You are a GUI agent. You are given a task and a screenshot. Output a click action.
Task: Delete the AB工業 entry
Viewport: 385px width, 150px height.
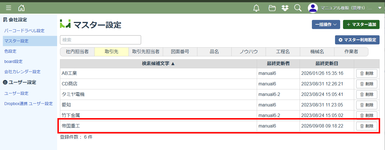tap(366, 73)
